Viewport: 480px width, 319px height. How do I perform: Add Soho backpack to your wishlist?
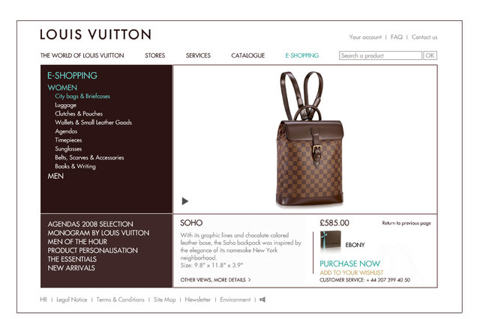352,273
